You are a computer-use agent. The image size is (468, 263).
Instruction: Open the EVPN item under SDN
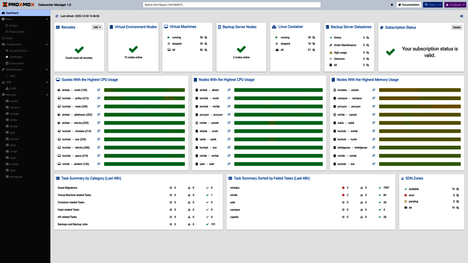[x=13, y=88]
